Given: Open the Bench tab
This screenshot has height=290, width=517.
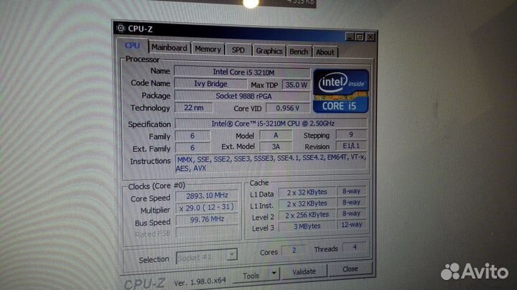Looking at the screenshot, I should coord(299,52).
